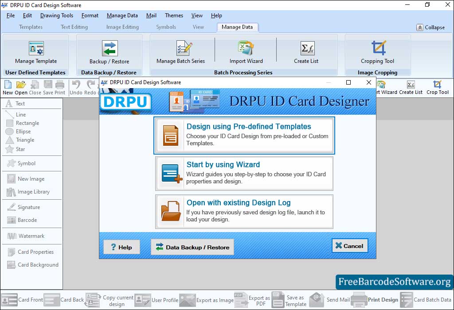Click Create List in the quick toolbar
454x310 pixels.
click(x=411, y=88)
